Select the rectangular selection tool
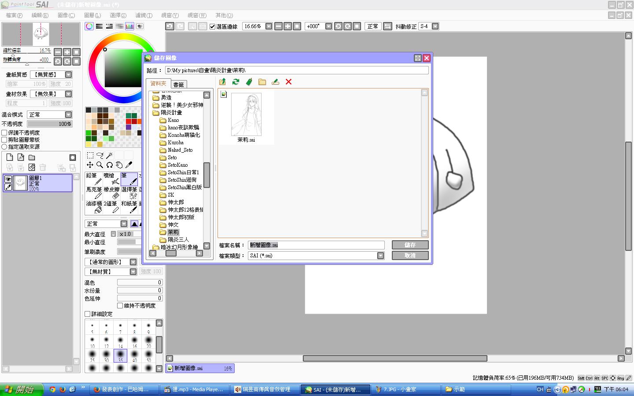 point(90,155)
